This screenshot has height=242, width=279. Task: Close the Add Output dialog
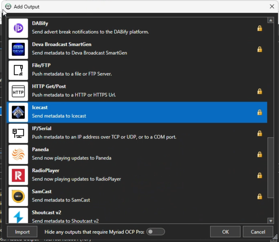click(272, 6)
